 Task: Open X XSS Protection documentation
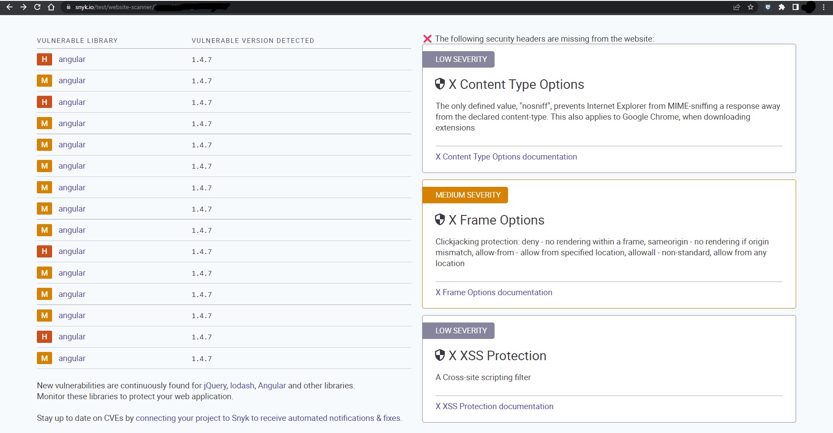coord(494,406)
